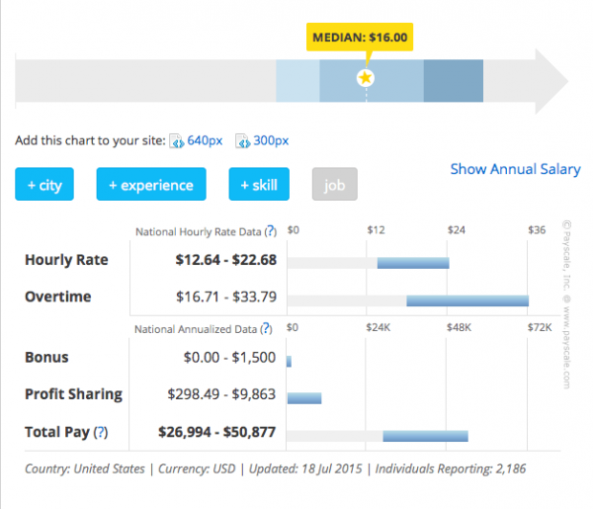Viewport: 593px width, 509px height.
Task: Click the MEDIAN: $16.00 yellow tooltip
Action: 360,39
